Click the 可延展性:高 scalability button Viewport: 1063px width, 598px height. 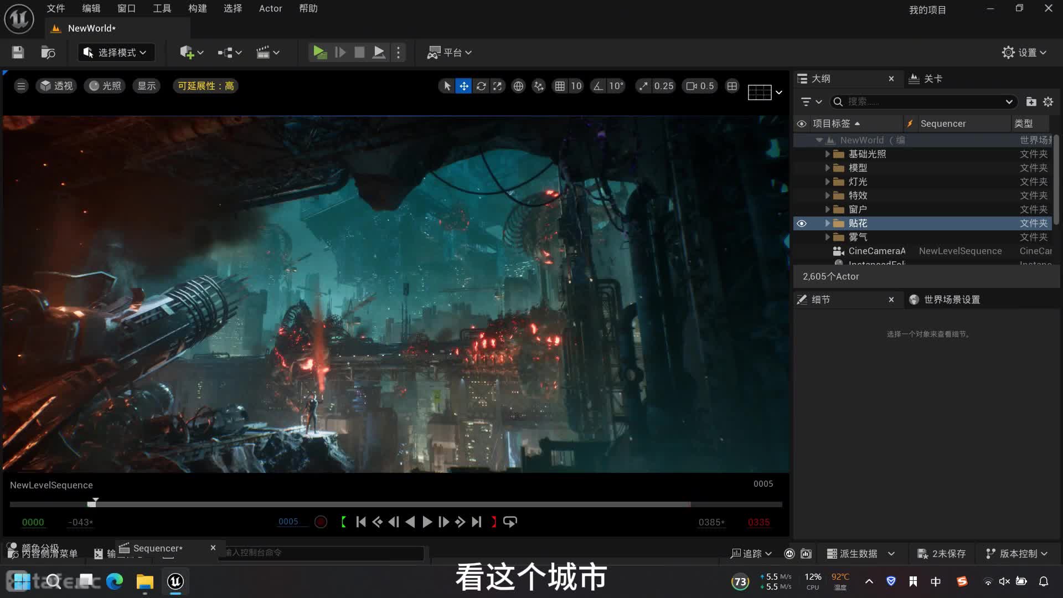pyautogui.click(x=205, y=86)
